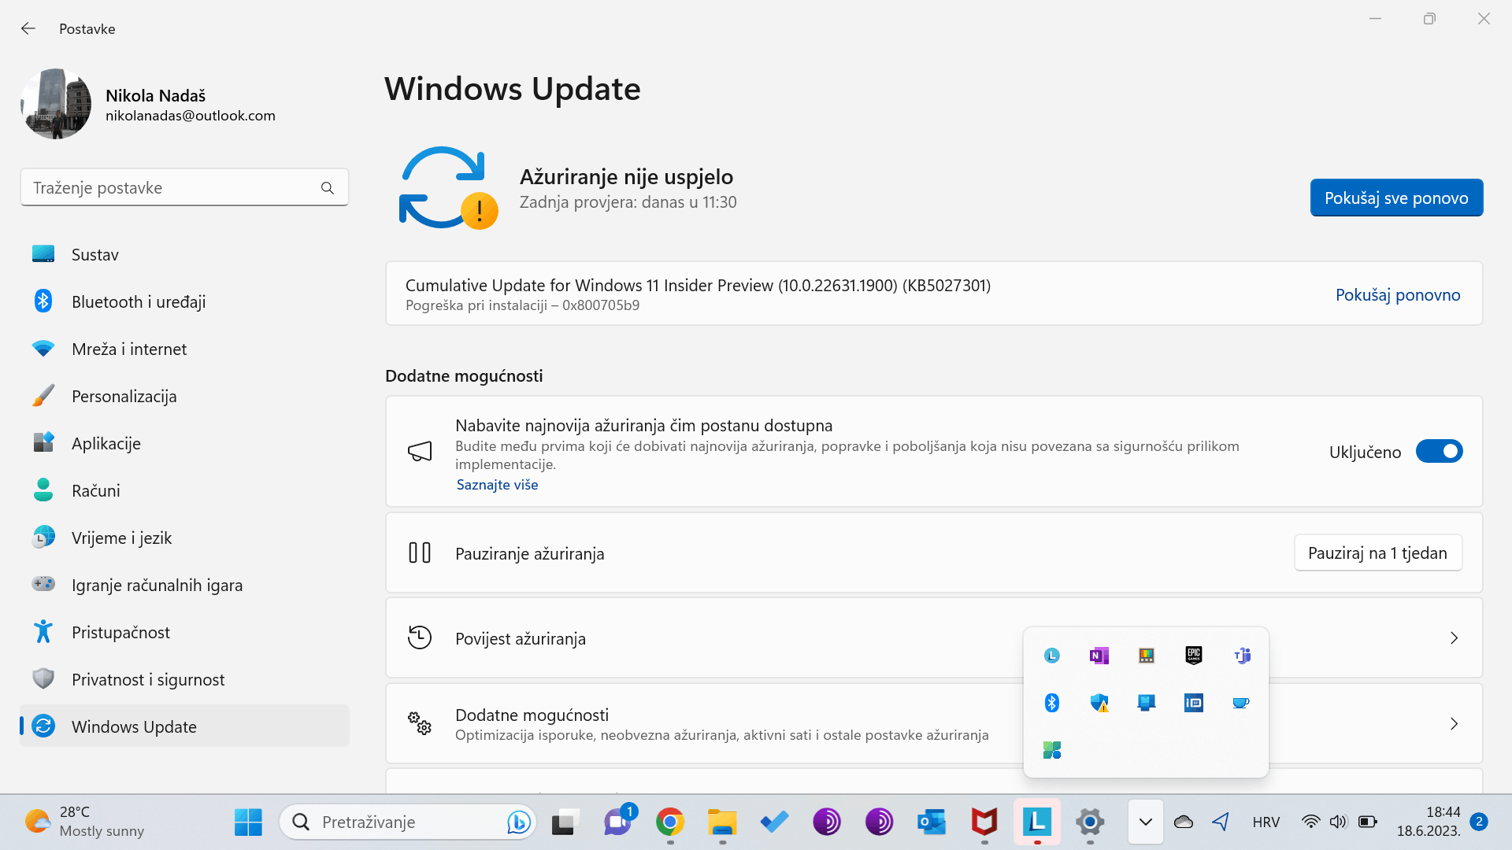This screenshot has height=850, width=1512.
Task: Select Windows Update in sidebar
Action: (184, 726)
